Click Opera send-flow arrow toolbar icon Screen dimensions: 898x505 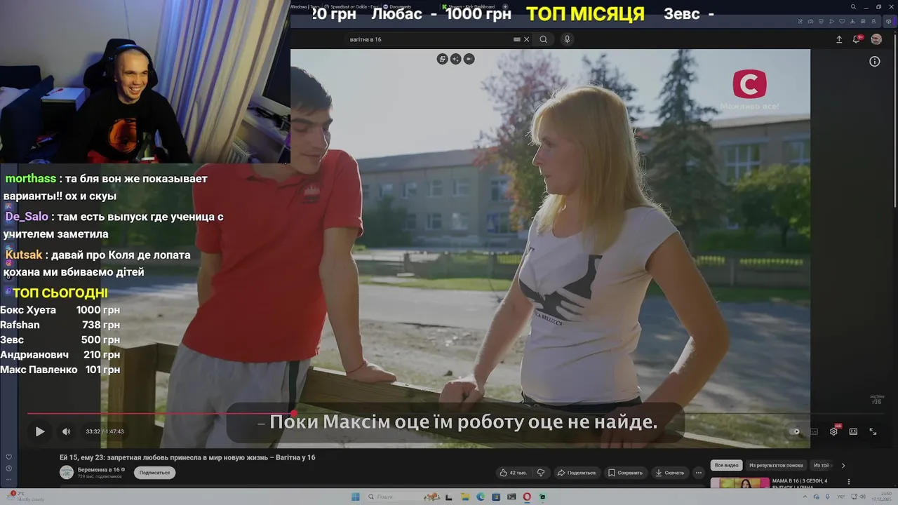coord(831,21)
